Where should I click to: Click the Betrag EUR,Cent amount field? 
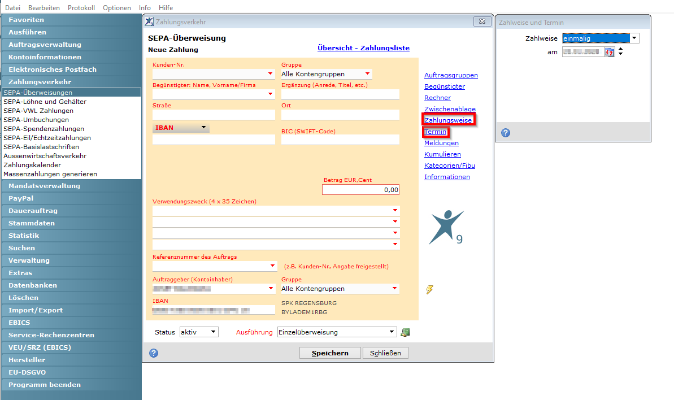click(360, 189)
